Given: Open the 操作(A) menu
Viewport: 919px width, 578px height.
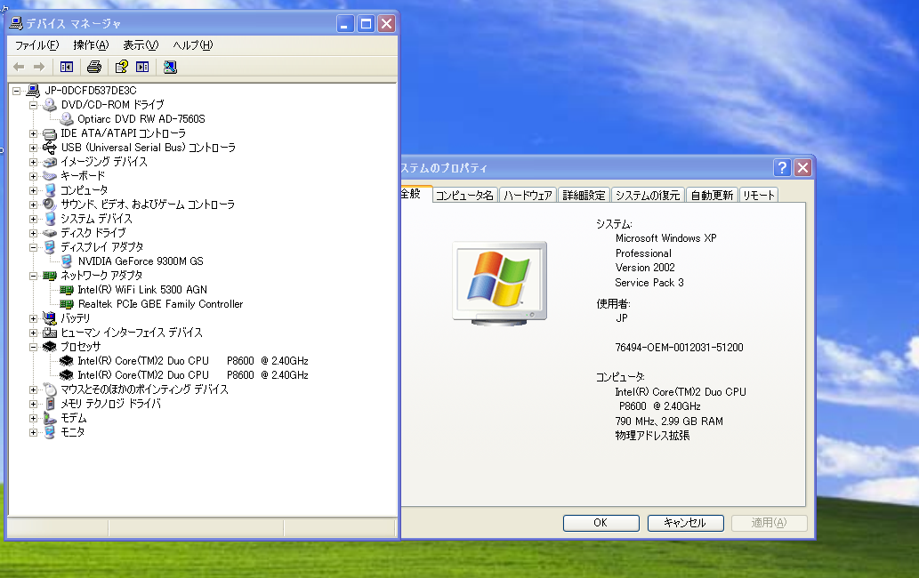Looking at the screenshot, I should [x=91, y=45].
